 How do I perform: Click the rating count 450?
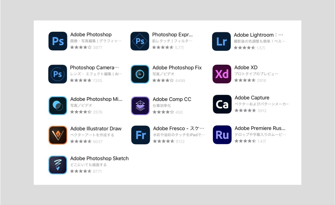coord(179,112)
